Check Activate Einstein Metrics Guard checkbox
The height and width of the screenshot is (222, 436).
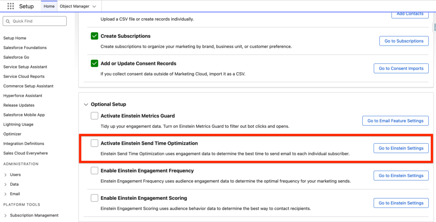(95, 116)
